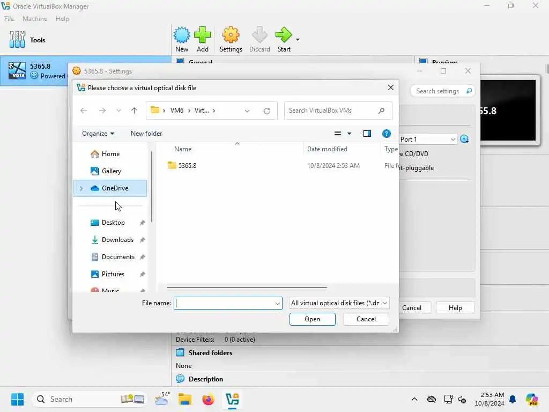Select Gallery in the navigation pane

tap(110, 171)
